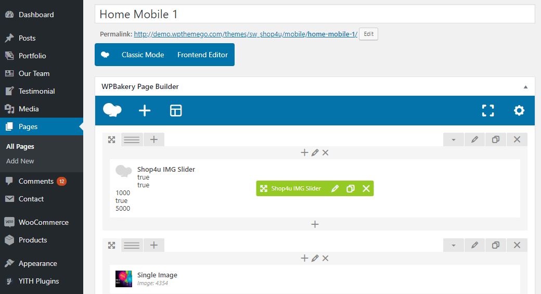
Task: Prepend element above Single Image
Action: [x=304, y=258]
